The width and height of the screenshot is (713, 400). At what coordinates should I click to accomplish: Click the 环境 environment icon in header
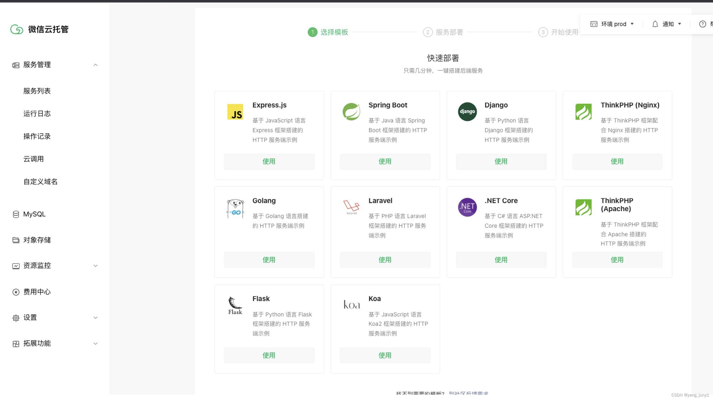[594, 24]
